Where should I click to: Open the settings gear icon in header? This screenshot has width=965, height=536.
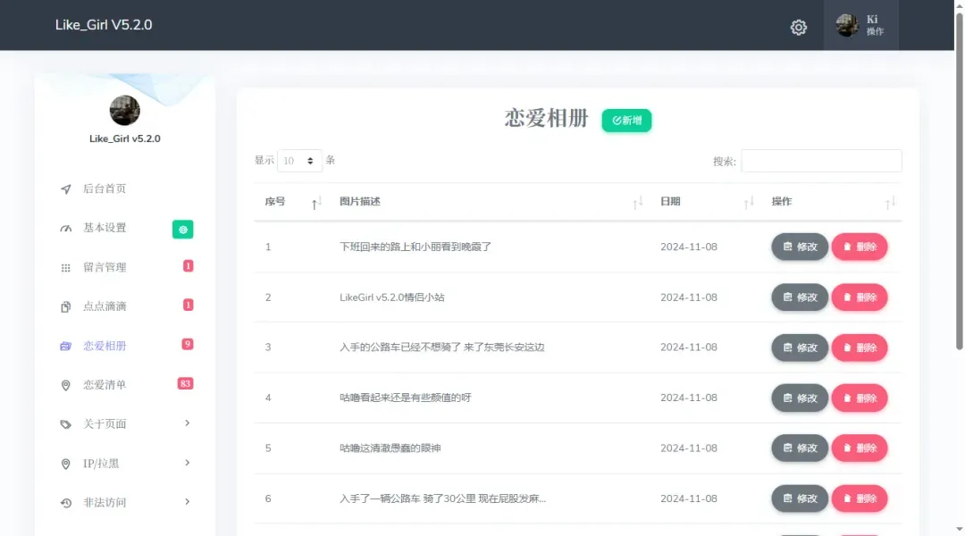[799, 27]
